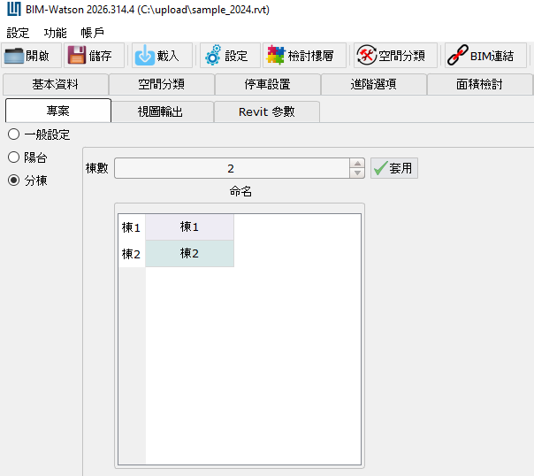Click the 檢討樓層 puzzle piece icon

[276, 56]
